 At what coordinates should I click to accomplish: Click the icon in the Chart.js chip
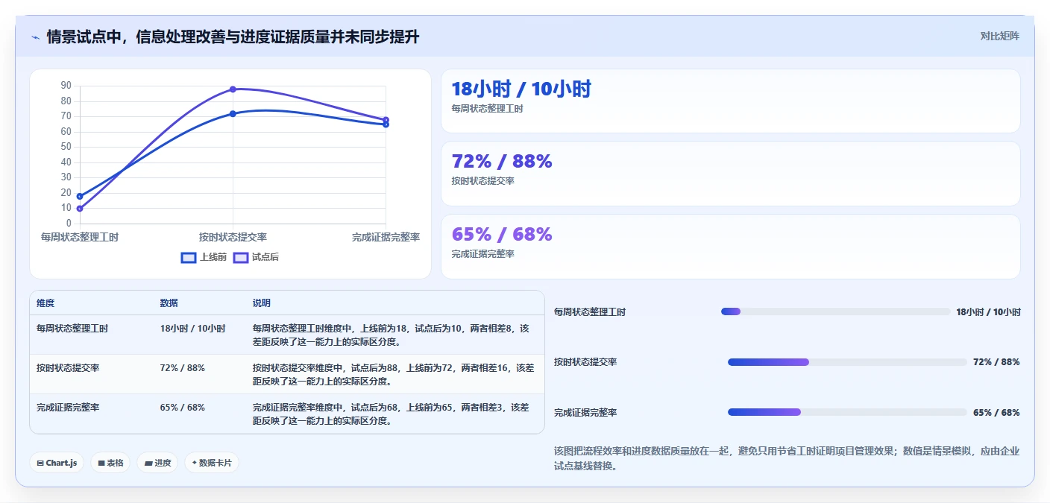point(40,463)
